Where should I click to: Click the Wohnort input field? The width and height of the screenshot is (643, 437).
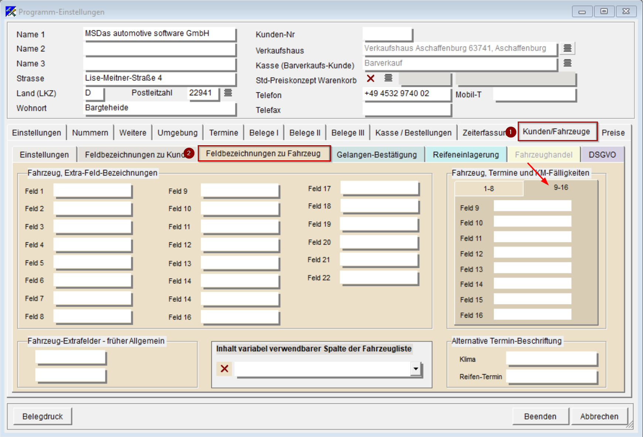pyautogui.click(x=160, y=108)
